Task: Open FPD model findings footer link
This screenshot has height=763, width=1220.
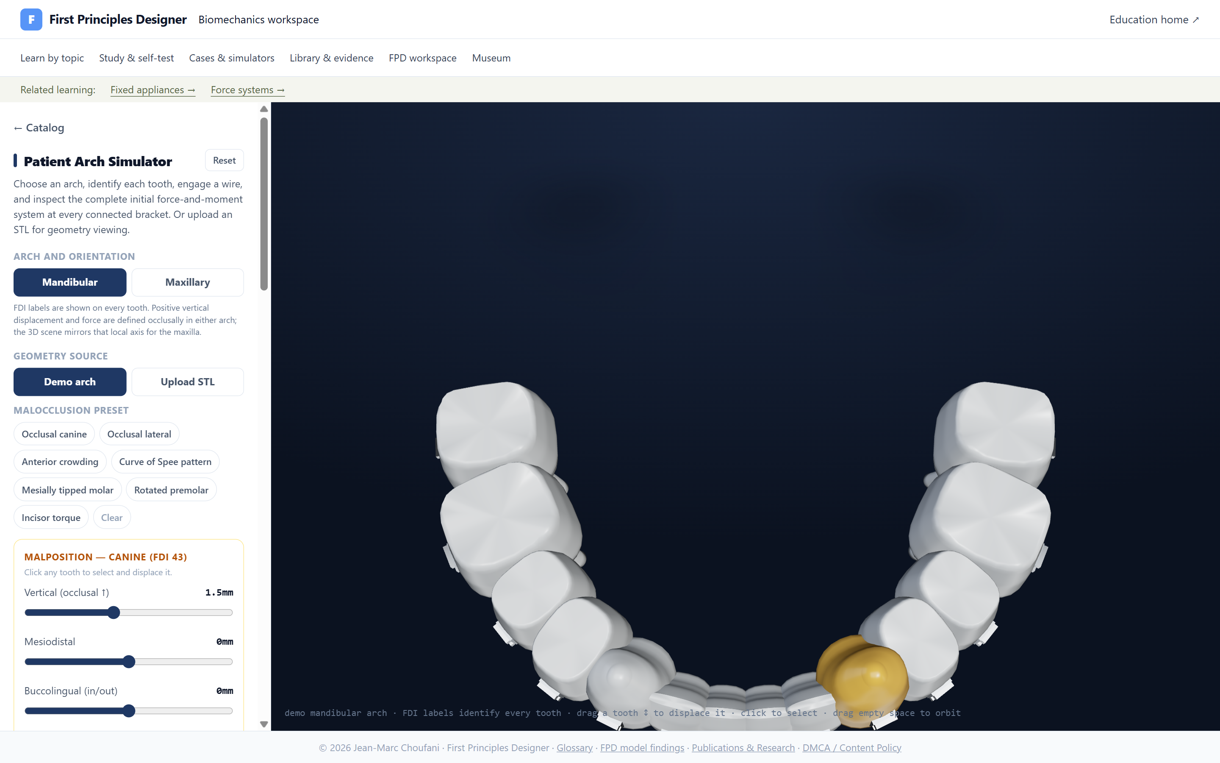Action: [642, 747]
